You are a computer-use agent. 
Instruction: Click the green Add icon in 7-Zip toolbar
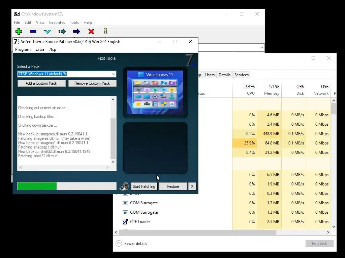[19, 31]
